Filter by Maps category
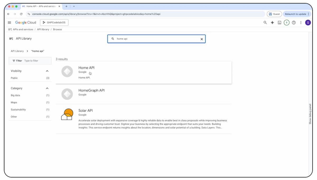Viewport: 317px width, 180px height. point(14,103)
